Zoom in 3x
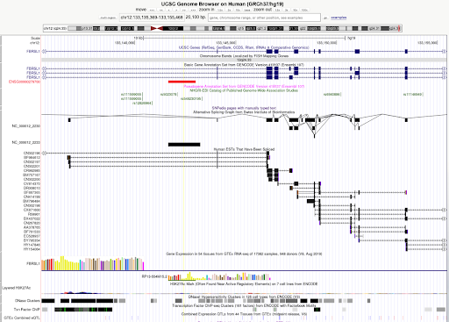The image size is (449, 322). (230, 10)
